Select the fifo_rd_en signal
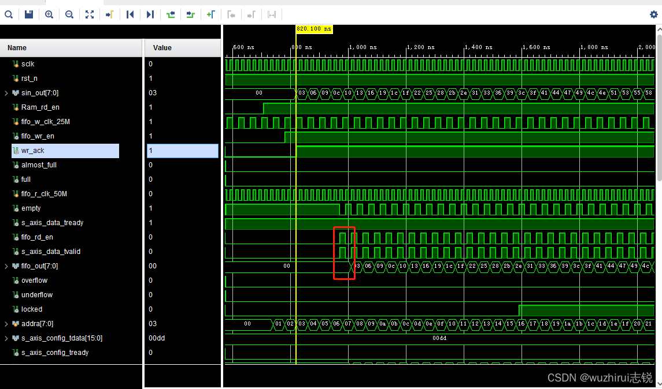The width and height of the screenshot is (662, 389). (x=37, y=237)
